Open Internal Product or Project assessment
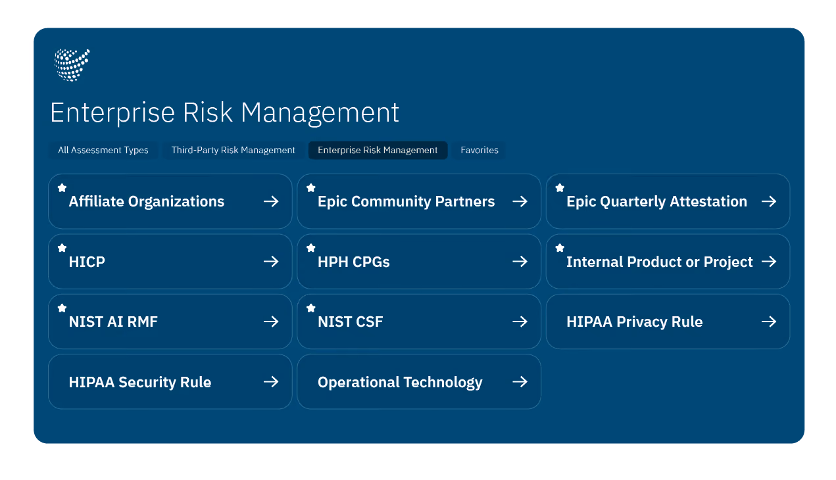The height and width of the screenshot is (480, 836). pyautogui.click(x=668, y=262)
